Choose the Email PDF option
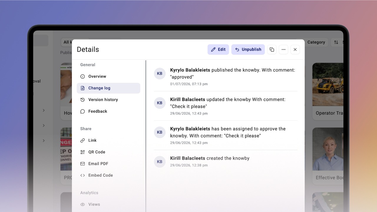377x212 pixels. (x=108, y=164)
